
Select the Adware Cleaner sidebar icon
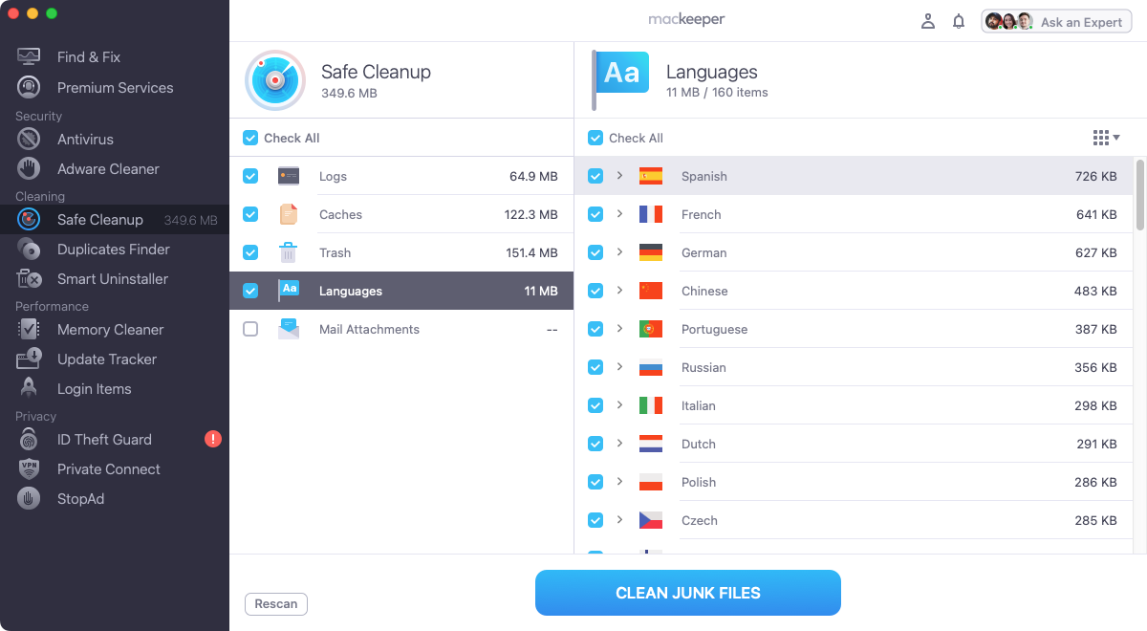click(107, 168)
